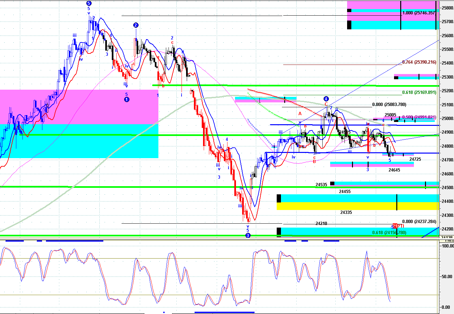
Task: Select the 1.000 (25746.357) Fibonacci label
Action: pyautogui.click(x=419, y=13)
